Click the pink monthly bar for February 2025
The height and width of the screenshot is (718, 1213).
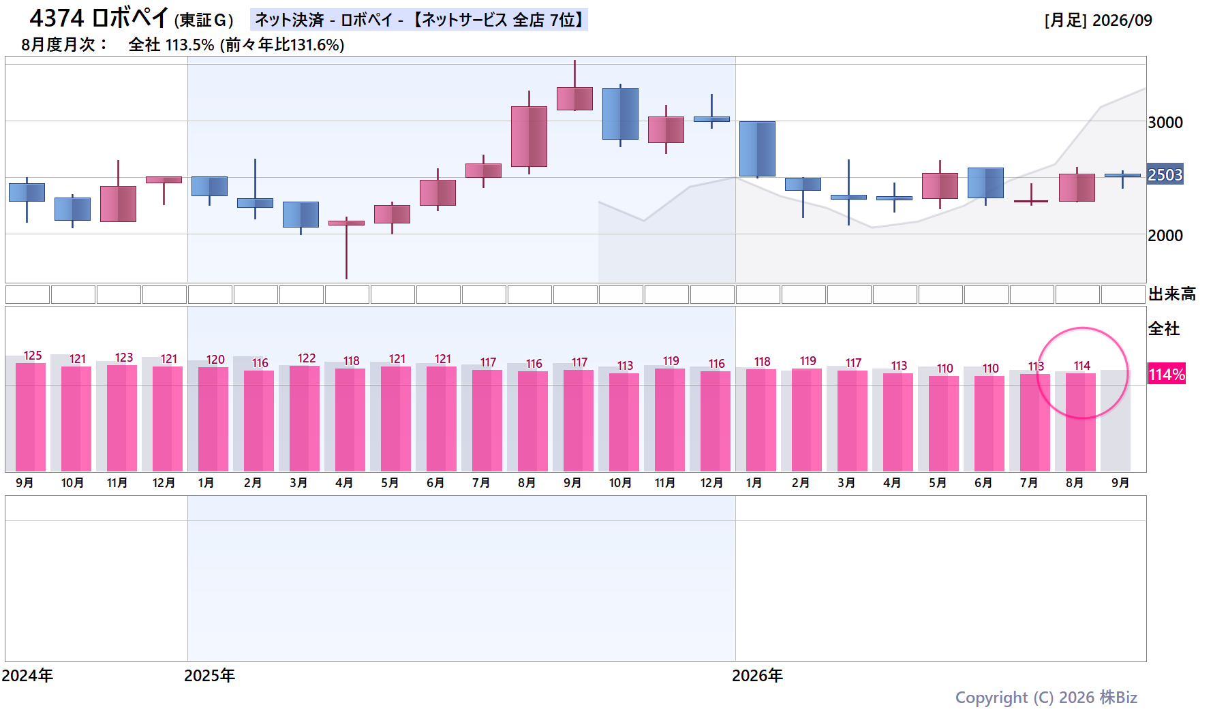point(259,421)
